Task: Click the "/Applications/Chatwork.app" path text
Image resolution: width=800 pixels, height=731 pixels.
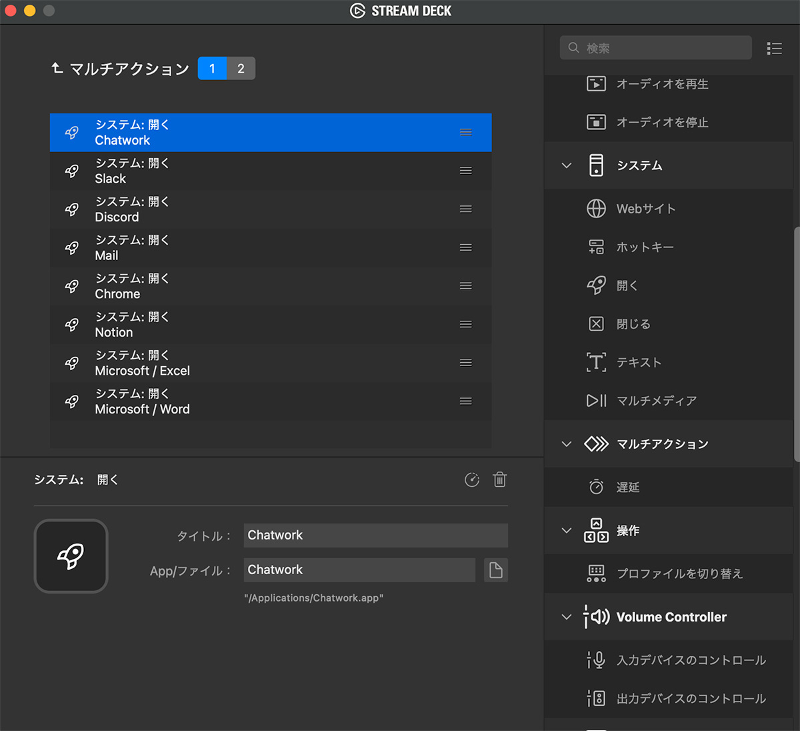Action: point(313,598)
